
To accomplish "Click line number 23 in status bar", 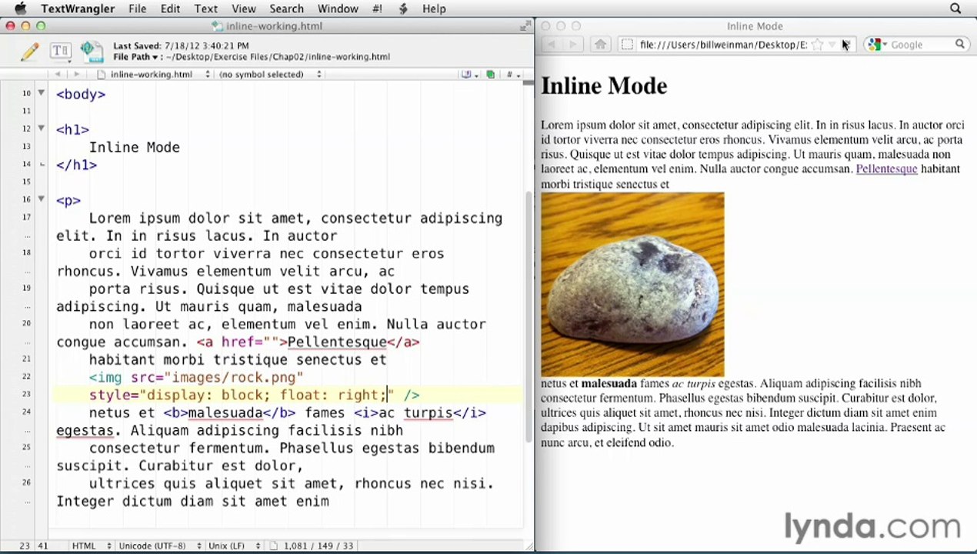I will click(x=25, y=546).
